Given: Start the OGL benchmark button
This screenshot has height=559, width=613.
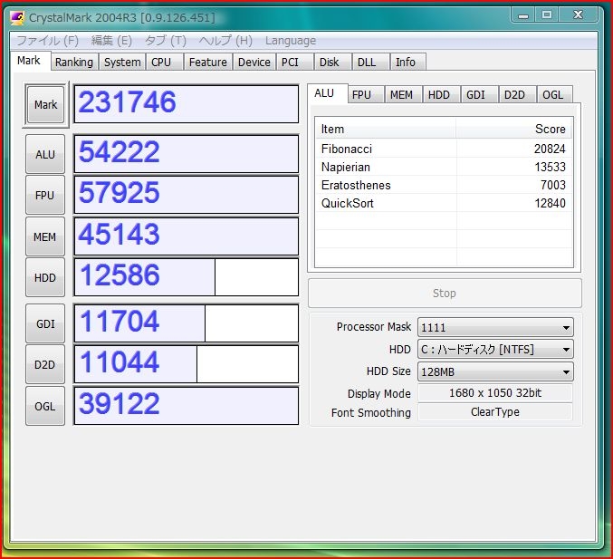Looking at the screenshot, I should point(45,406).
